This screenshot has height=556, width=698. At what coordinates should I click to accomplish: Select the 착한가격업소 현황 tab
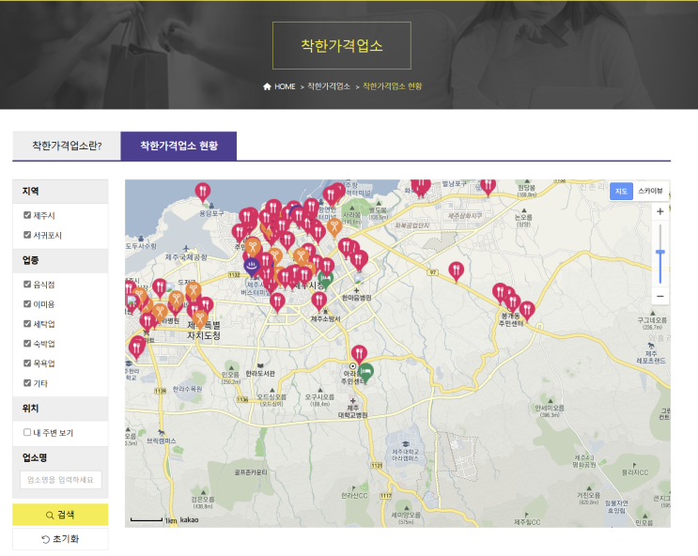[178, 146]
